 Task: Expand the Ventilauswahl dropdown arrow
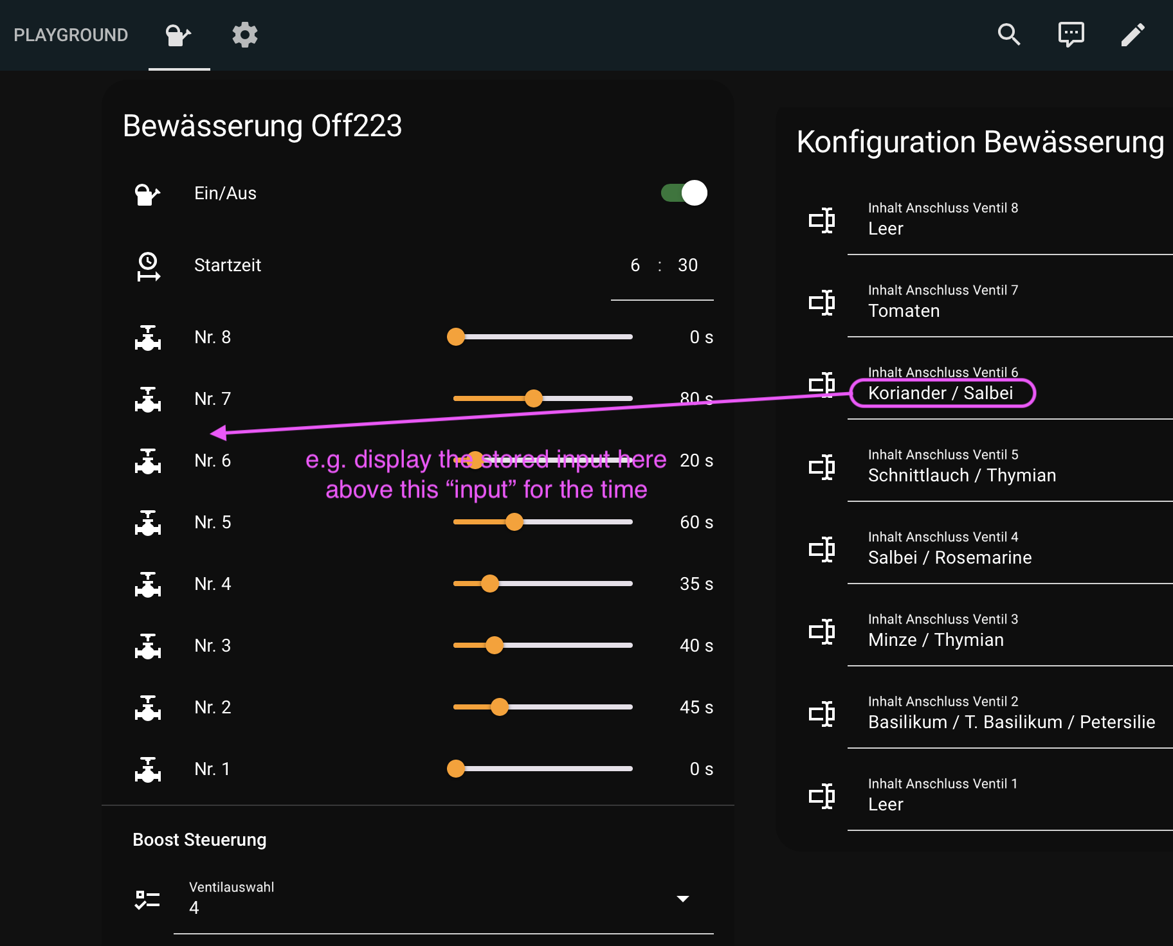click(683, 898)
